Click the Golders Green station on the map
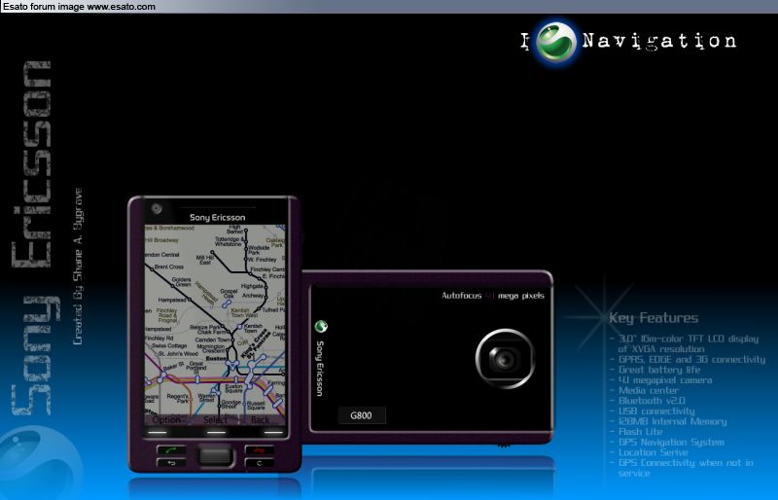 tap(182, 282)
